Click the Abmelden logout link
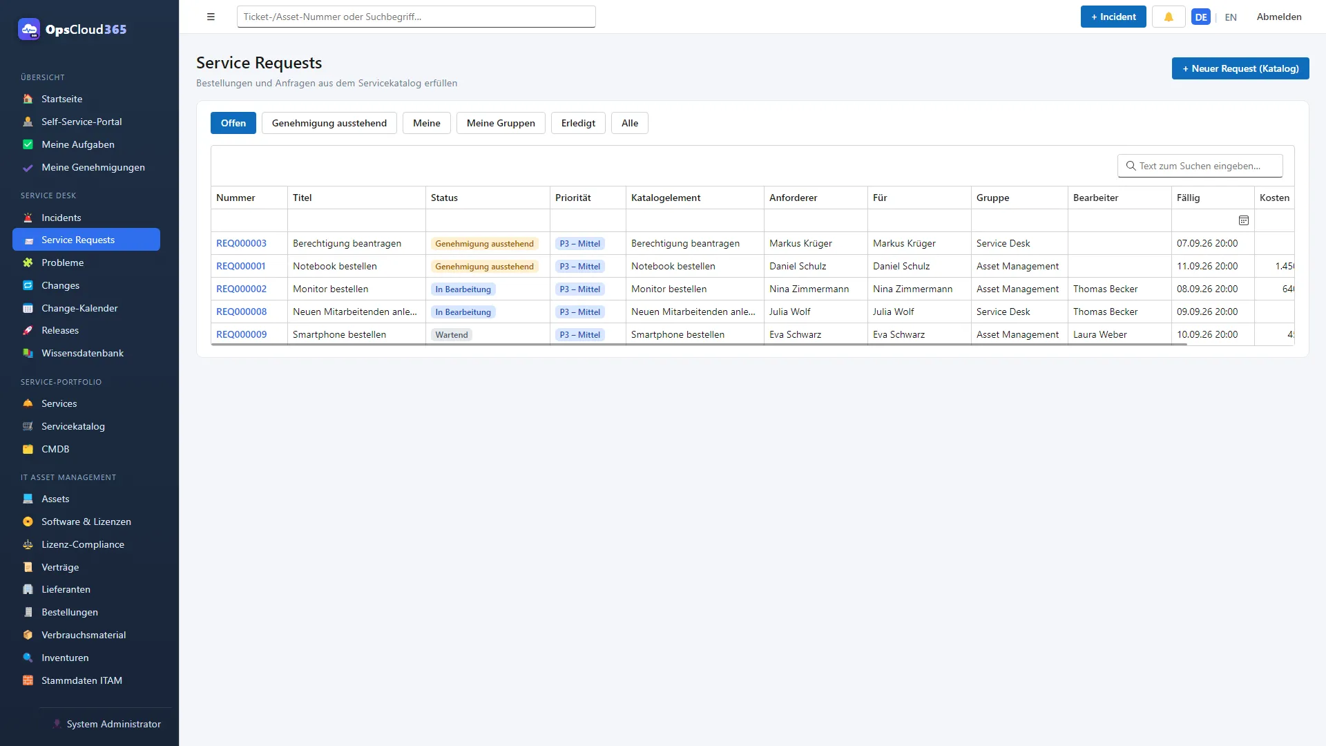Viewport: 1326px width, 746px height. [1279, 17]
